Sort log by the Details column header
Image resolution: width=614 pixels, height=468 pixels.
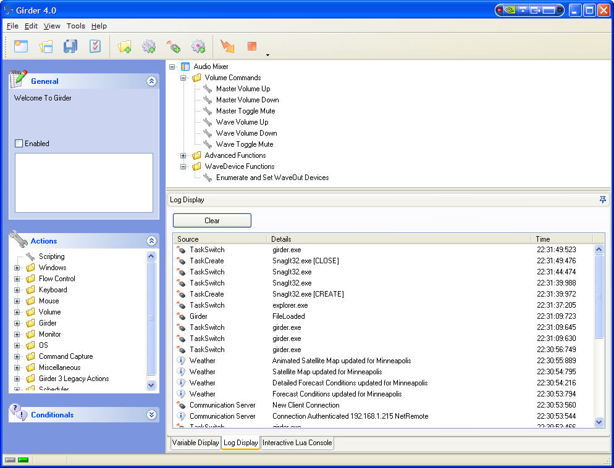coord(400,239)
